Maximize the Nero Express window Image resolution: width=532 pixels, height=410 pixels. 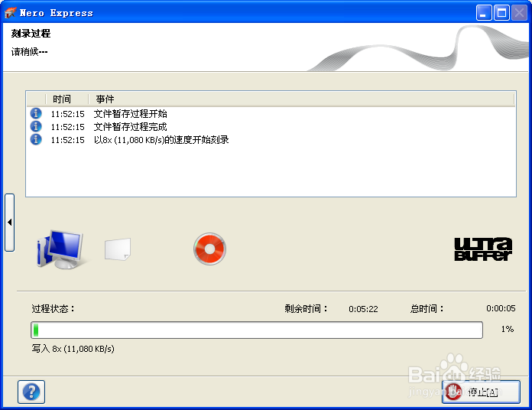pos(501,13)
